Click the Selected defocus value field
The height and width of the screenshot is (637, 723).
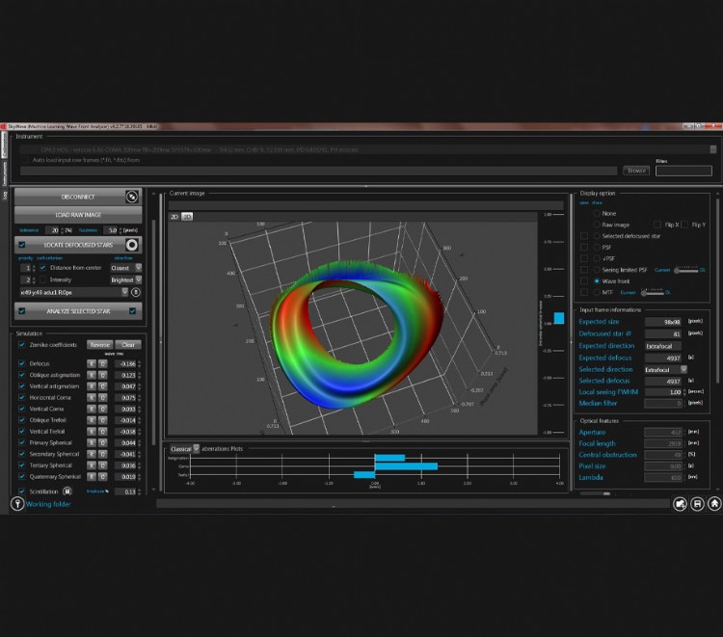click(x=663, y=382)
